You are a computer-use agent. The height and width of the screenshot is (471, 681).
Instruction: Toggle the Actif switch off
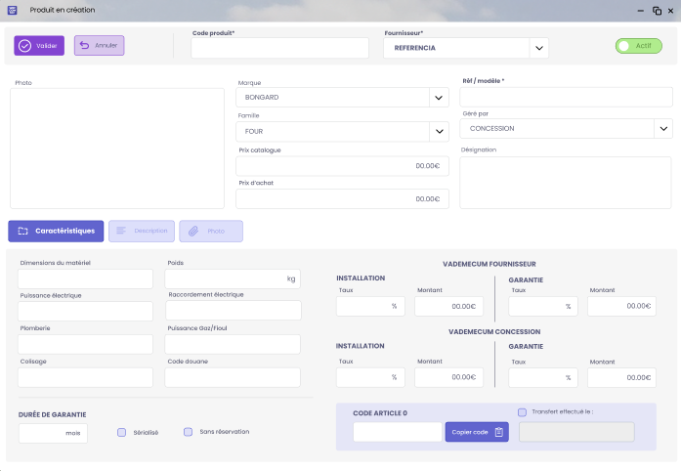tap(638, 46)
